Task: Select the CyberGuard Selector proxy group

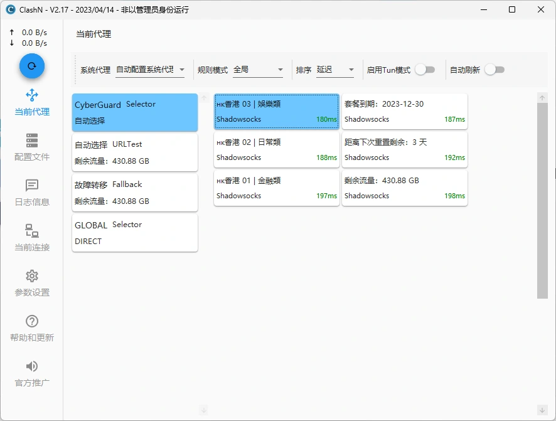Action: click(x=135, y=112)
